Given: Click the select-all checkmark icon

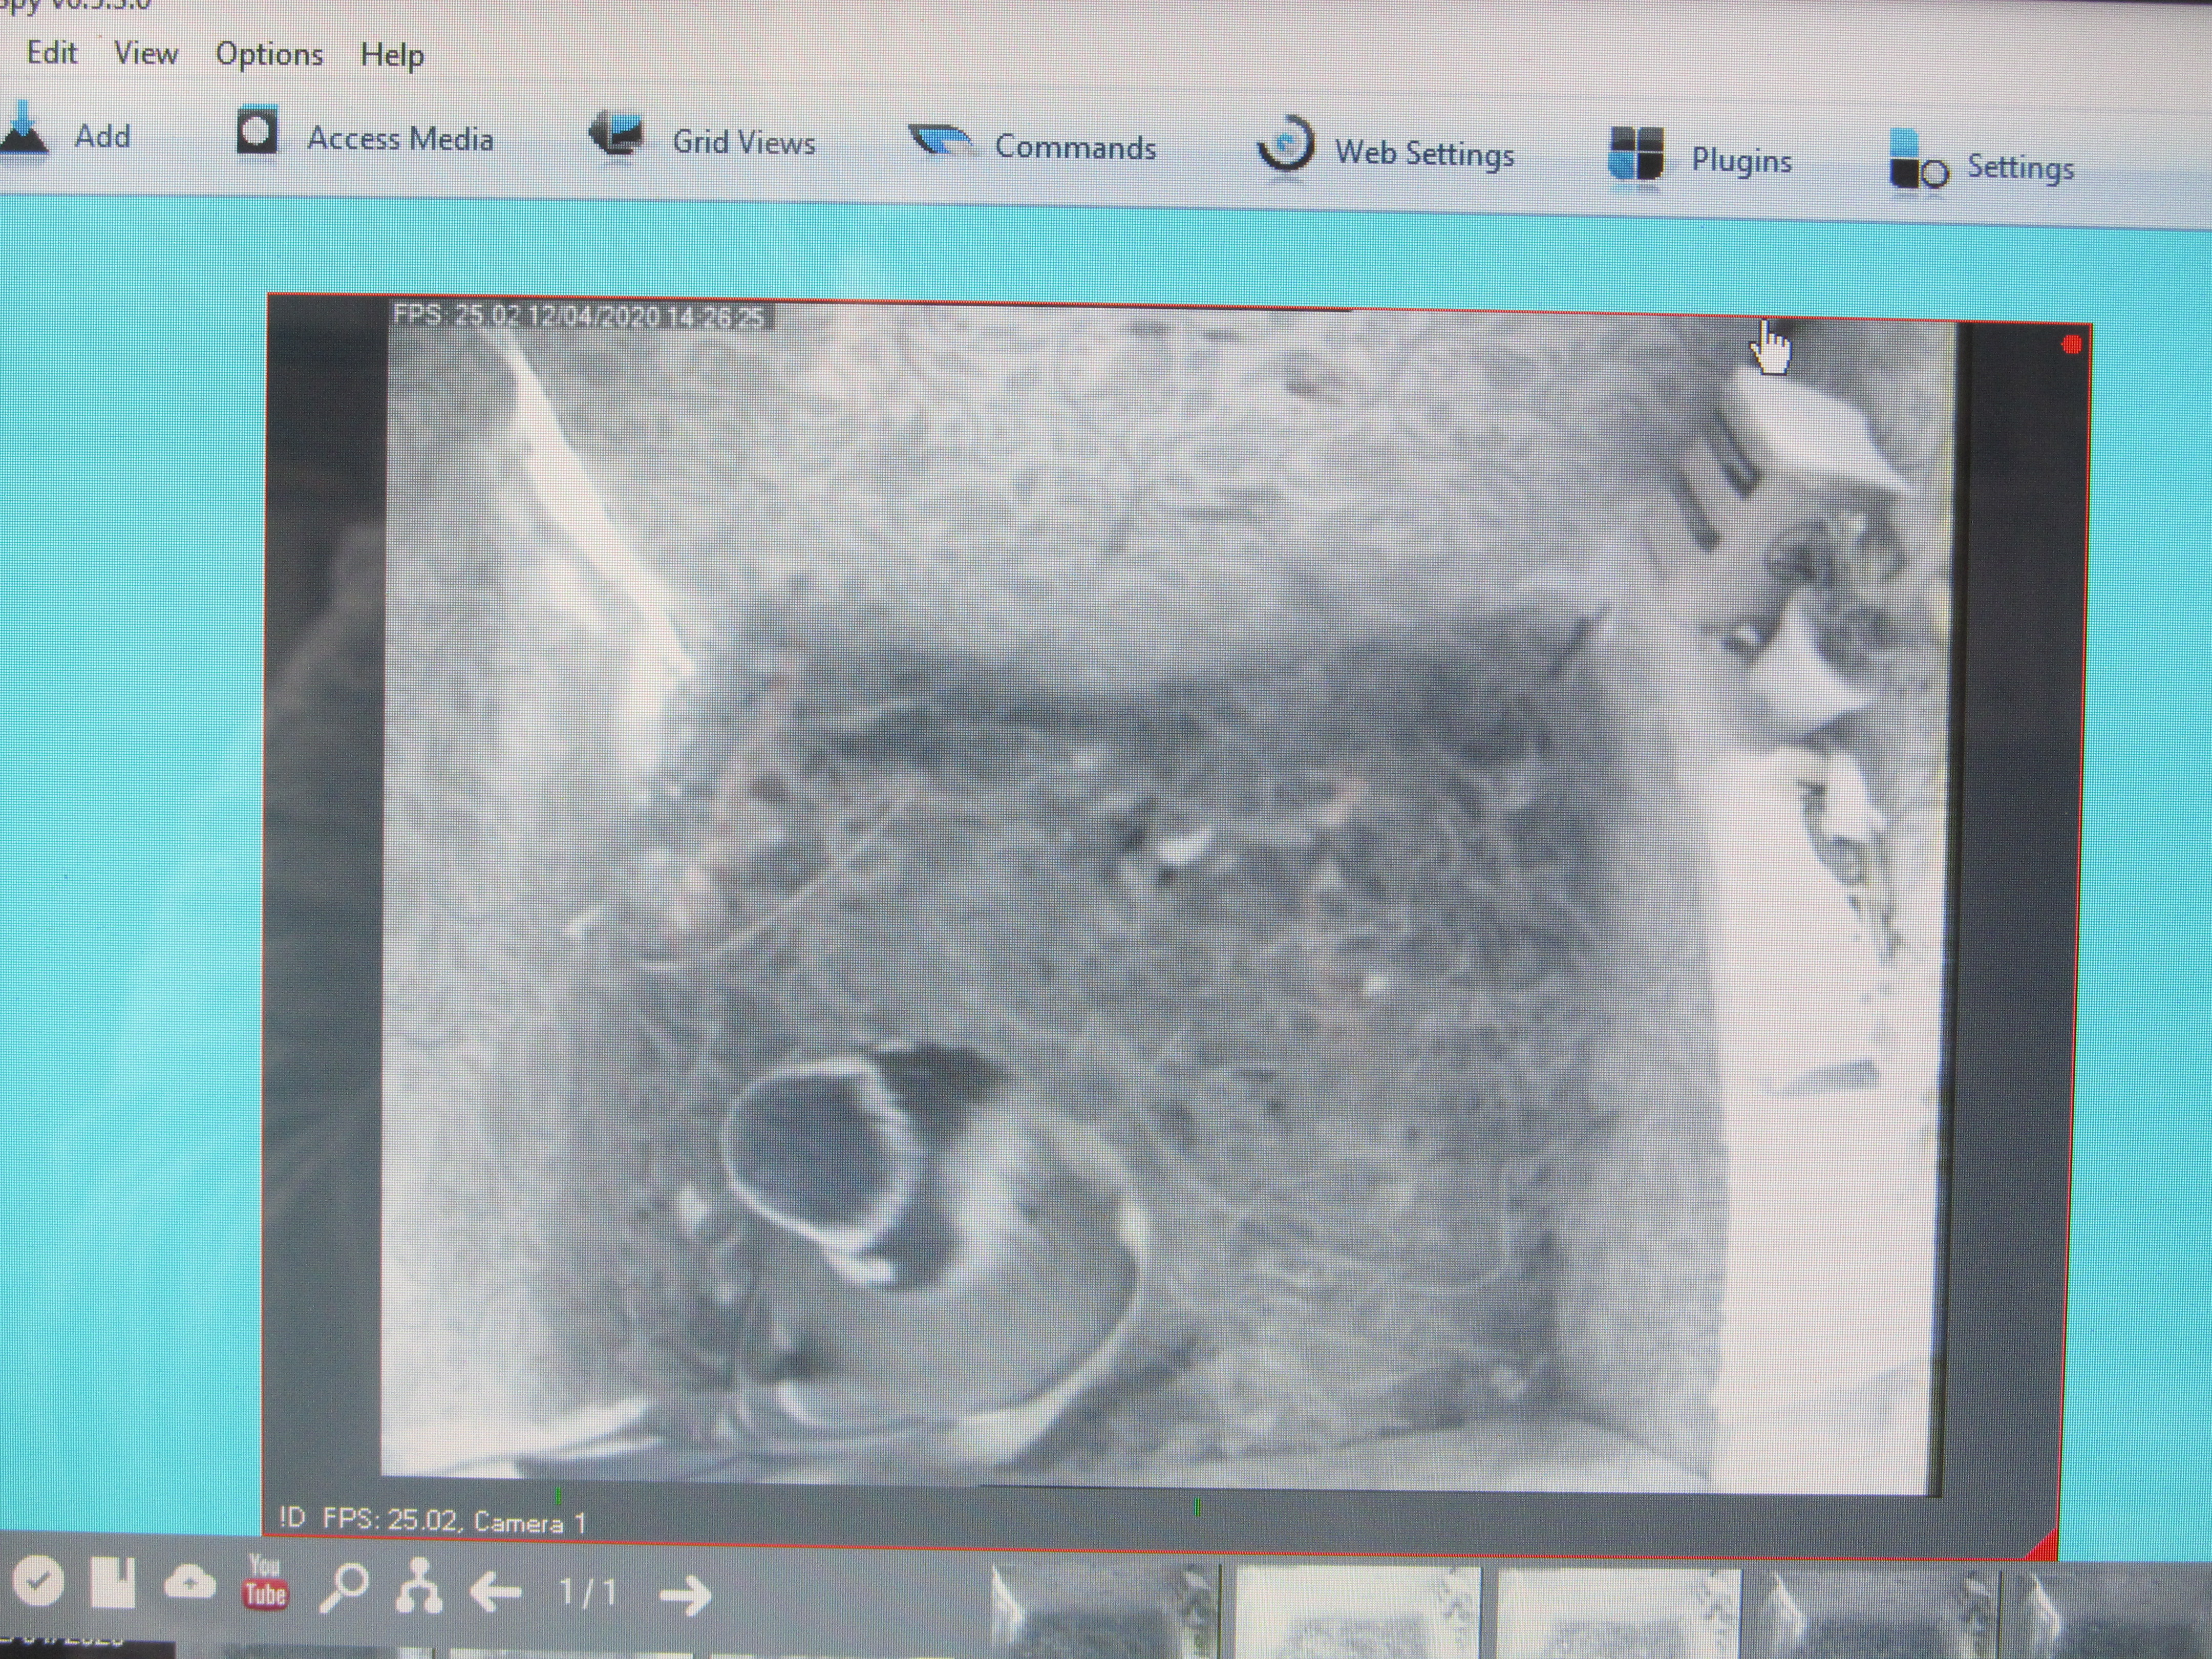Looking at the screenshot, I should point(38,1581).
